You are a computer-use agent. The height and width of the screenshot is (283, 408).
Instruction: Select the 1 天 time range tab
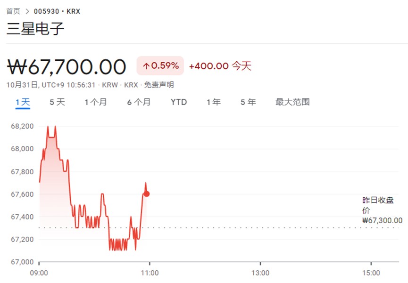23,102
